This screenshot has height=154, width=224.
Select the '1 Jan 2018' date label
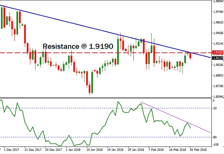coord(73,150)
